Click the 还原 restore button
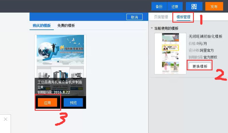Viewport: 228px width, 133px height. 175,6
